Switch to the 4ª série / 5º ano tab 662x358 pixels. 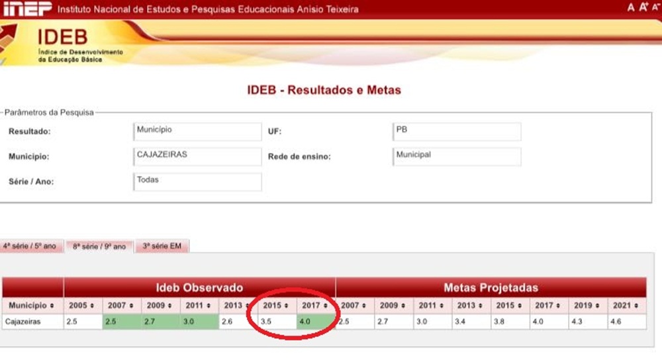point(30,246)
